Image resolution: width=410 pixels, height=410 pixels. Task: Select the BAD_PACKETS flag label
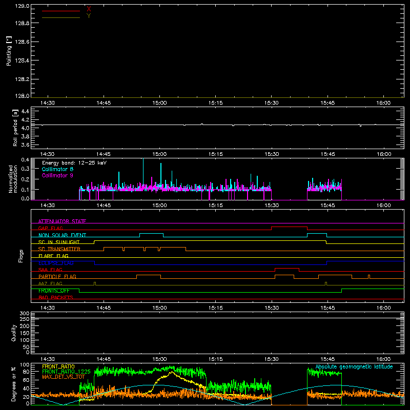[56, 297]
